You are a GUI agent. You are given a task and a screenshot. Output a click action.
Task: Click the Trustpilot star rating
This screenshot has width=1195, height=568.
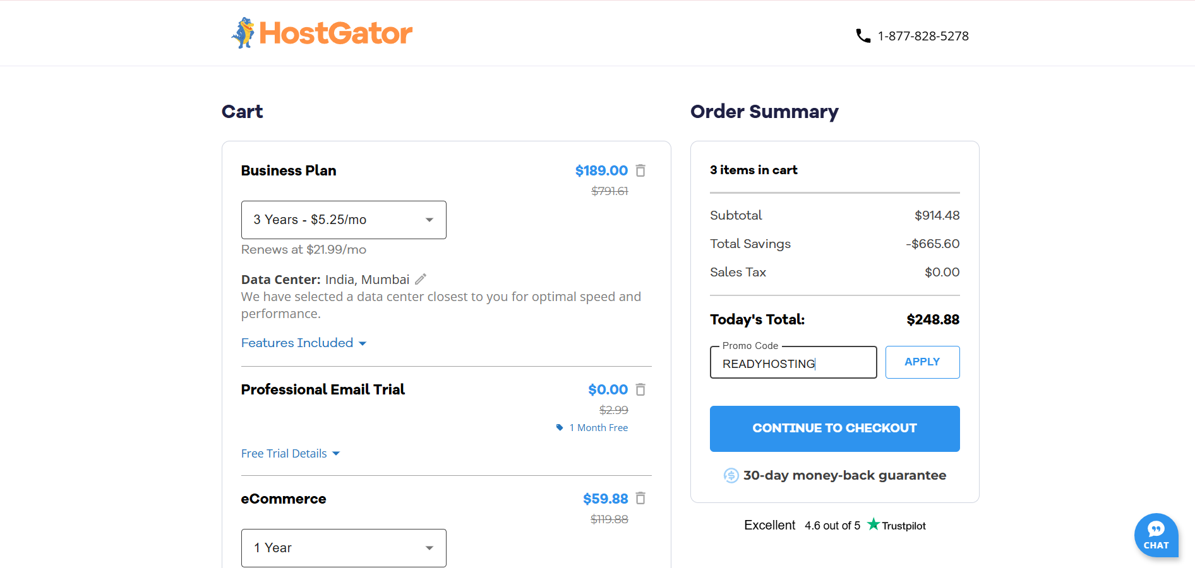[874, 524]
